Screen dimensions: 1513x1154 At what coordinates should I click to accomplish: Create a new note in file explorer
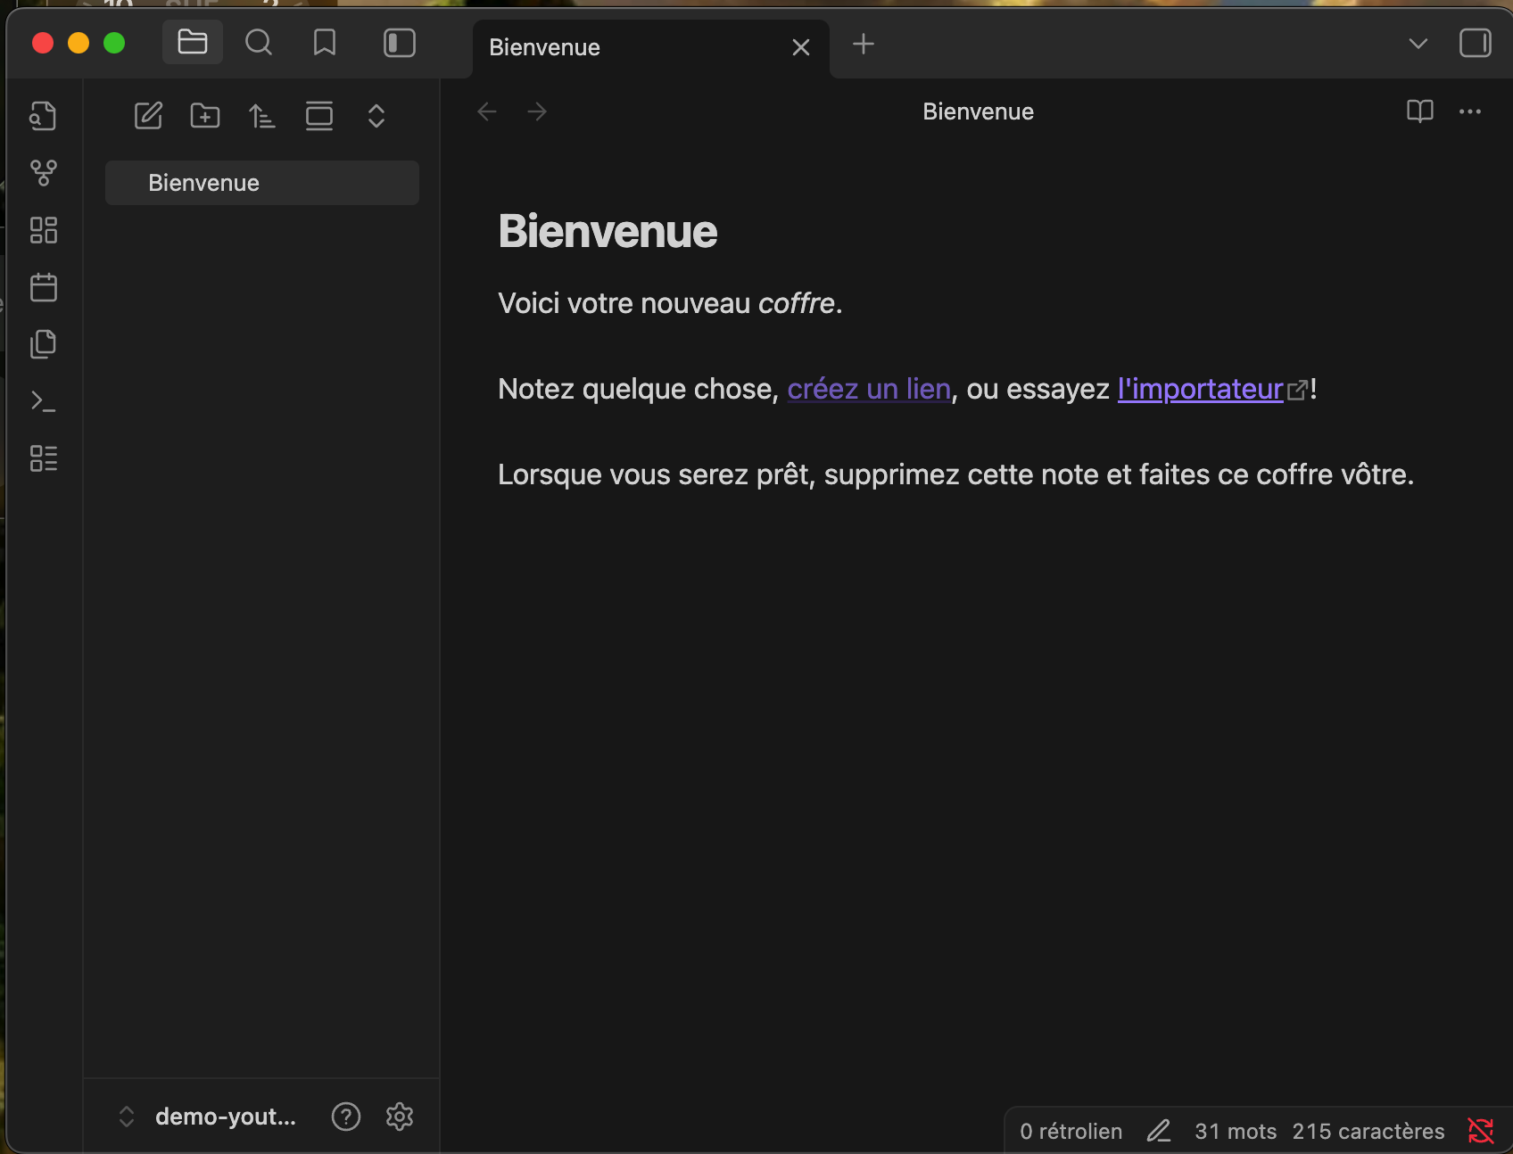coord(148,116)
